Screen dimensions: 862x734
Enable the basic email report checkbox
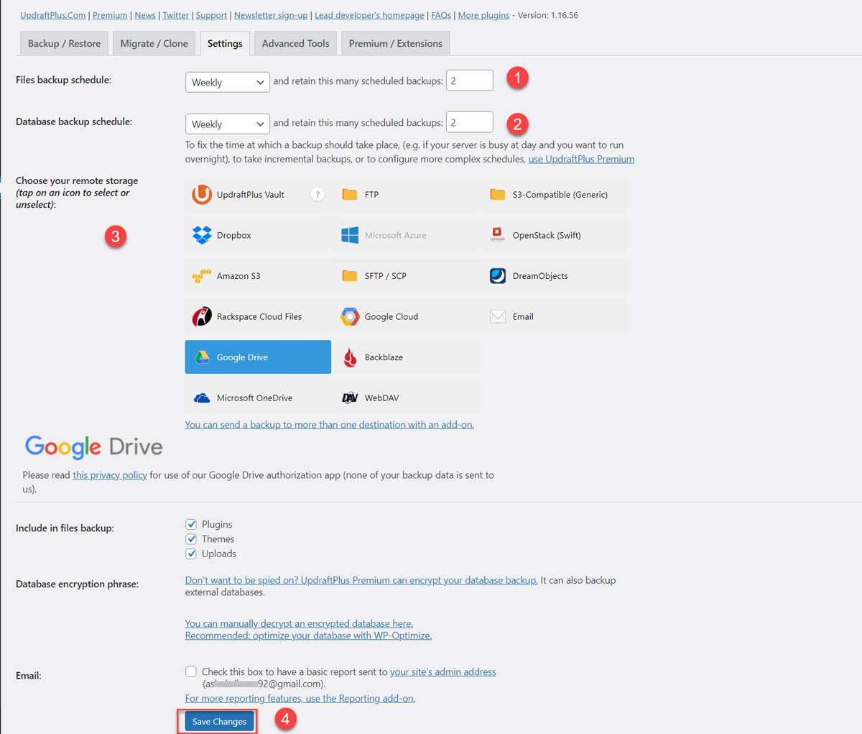(x=191, y=671)
